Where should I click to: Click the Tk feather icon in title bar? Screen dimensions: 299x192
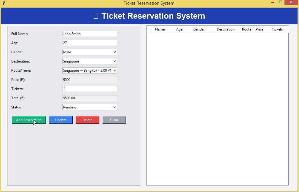(x=4, y=3)
